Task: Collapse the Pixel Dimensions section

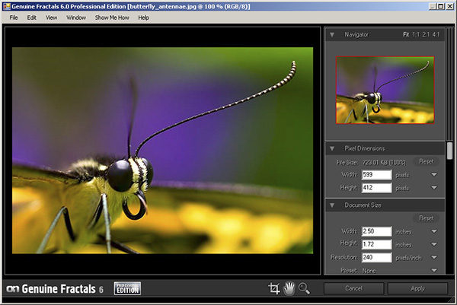Action: [332, 148]
